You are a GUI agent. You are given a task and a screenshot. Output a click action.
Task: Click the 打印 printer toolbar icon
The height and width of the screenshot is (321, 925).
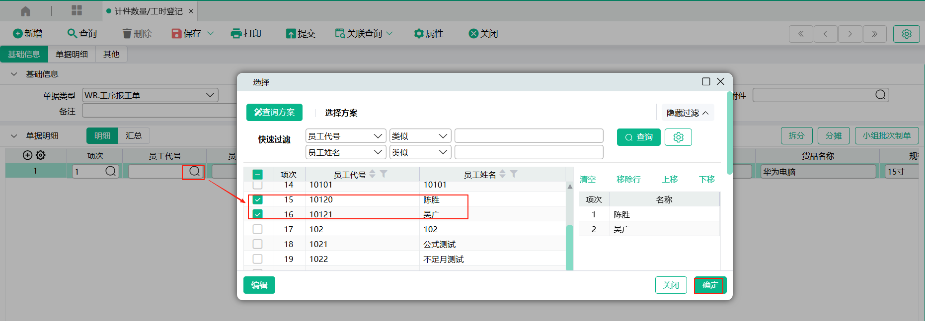[x=236, y=34]
